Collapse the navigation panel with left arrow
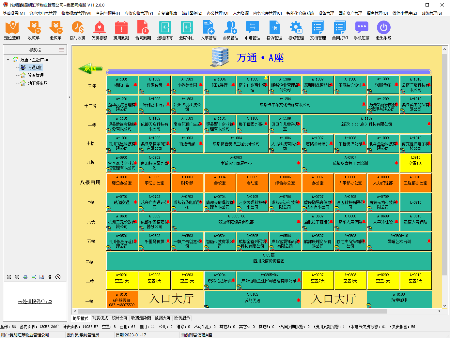450x338 pixels. (70, 97)
